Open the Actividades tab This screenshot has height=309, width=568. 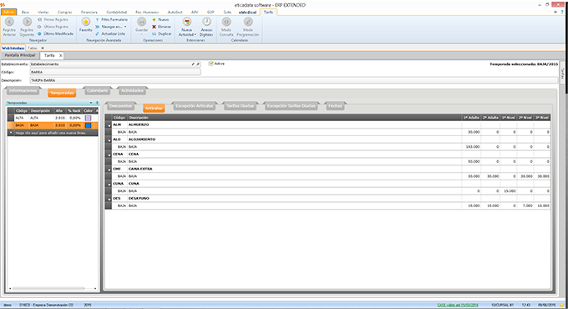[132, 90]
